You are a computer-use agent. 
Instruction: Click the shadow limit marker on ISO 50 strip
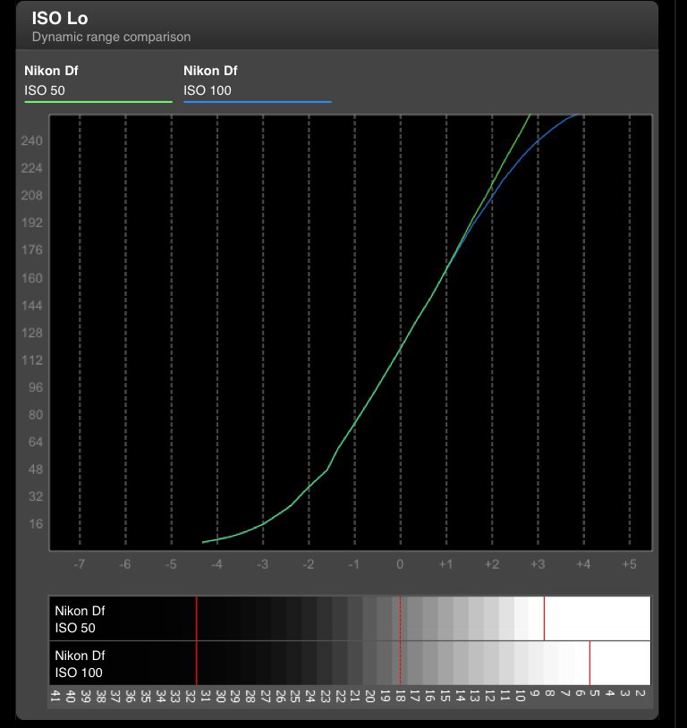coord(196,619)
